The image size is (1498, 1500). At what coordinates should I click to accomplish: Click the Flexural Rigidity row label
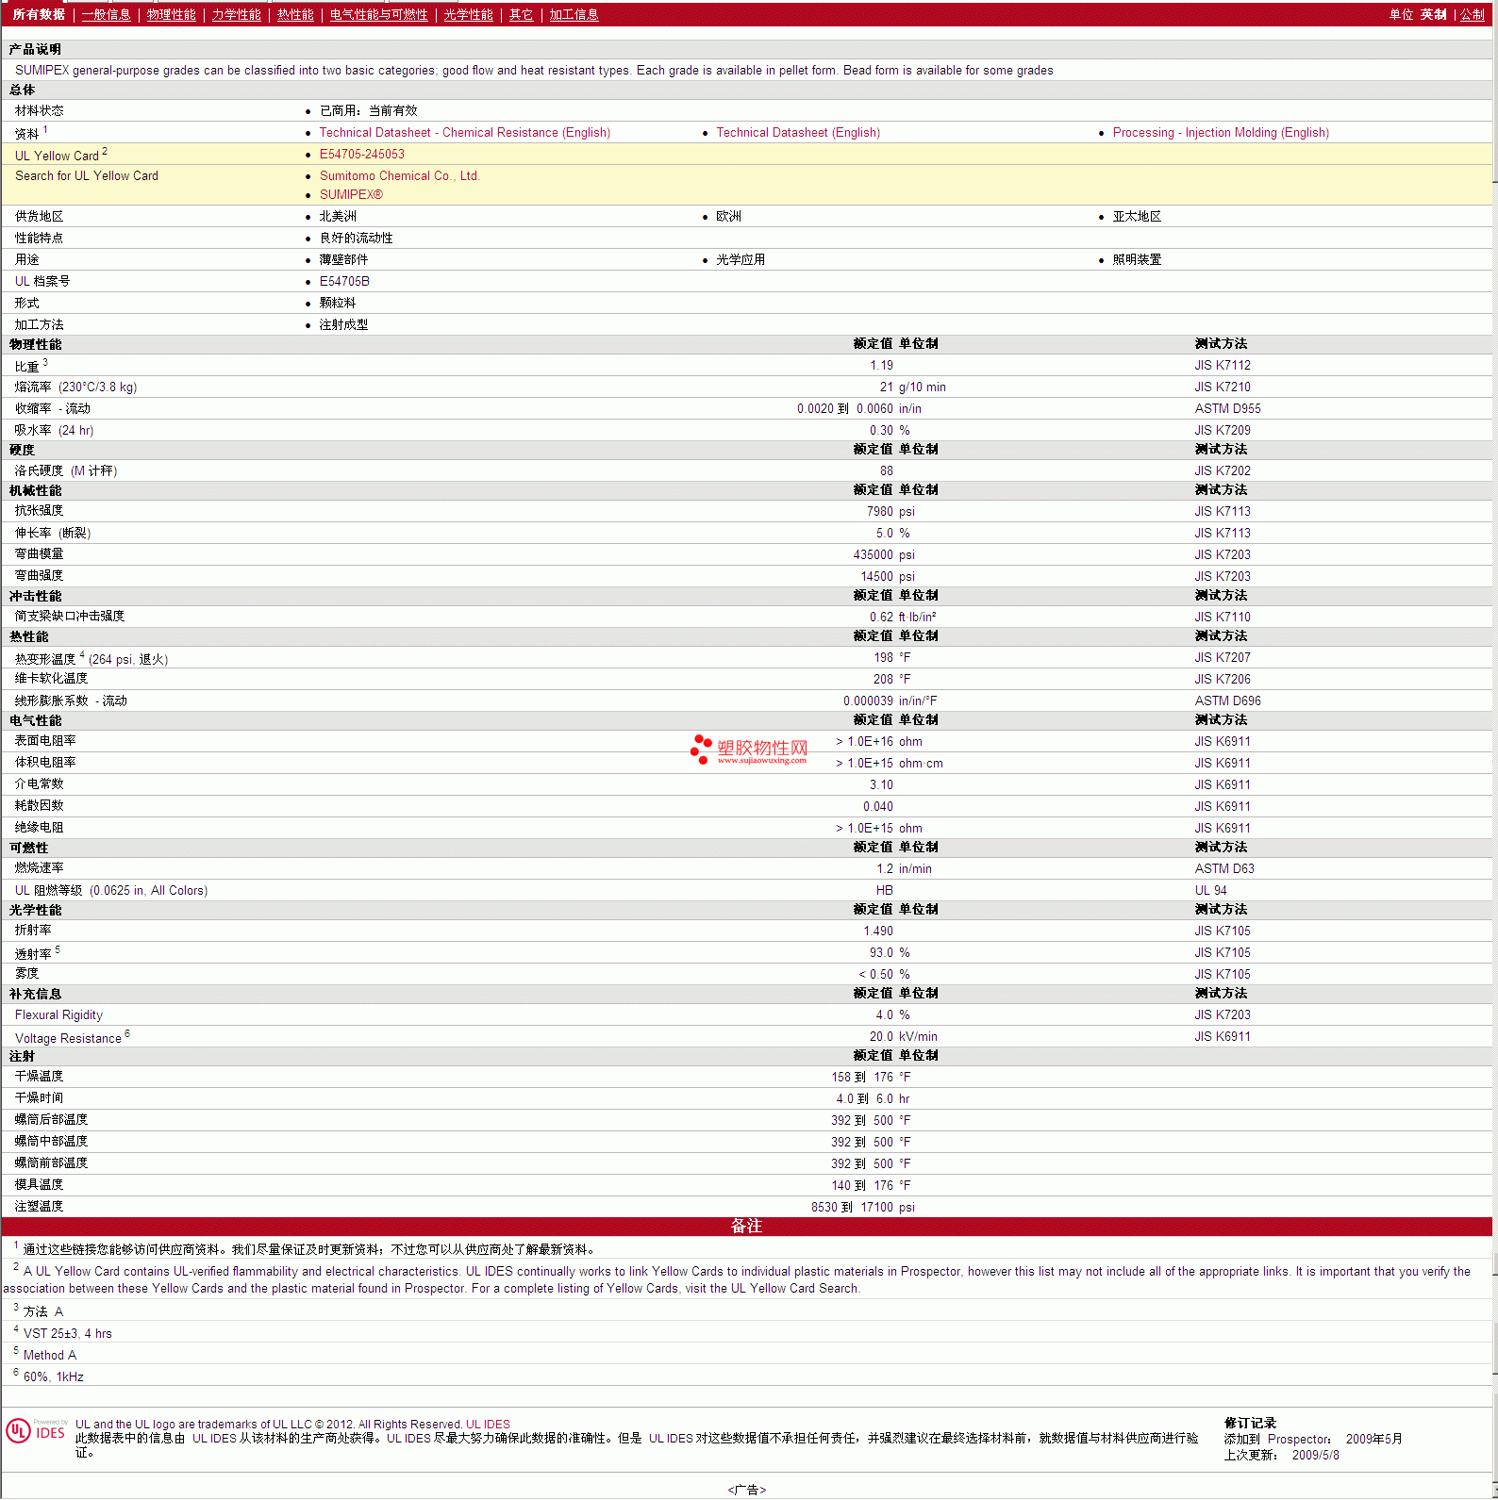pyautogui.click(x=58, y=1015)
